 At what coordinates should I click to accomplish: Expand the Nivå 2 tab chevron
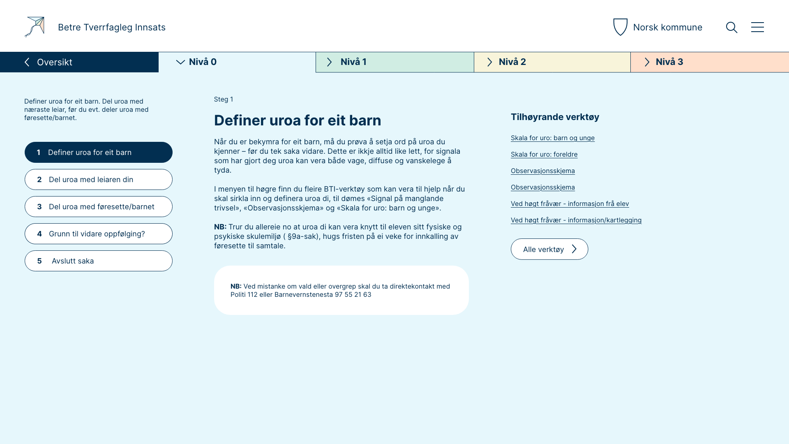pos(489,62)
